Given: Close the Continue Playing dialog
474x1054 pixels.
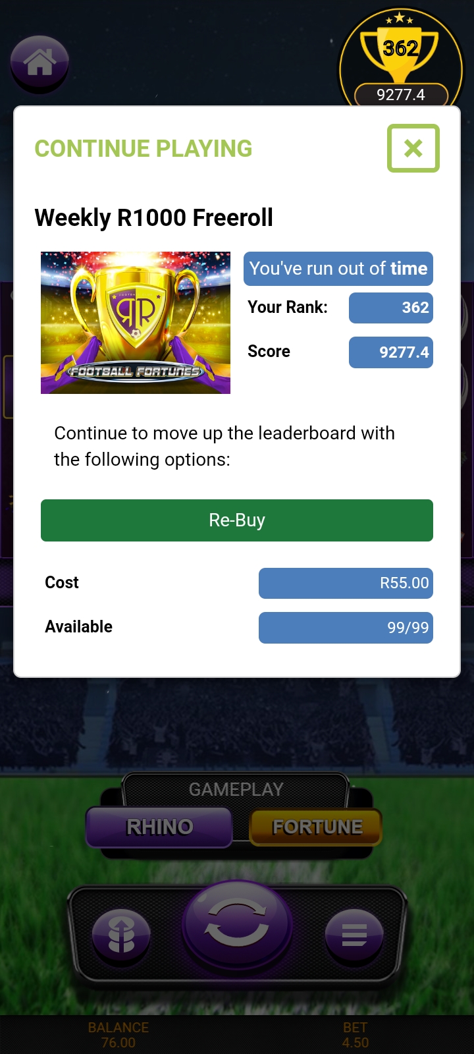Looking at the screenshot, I should coord(413,148).
